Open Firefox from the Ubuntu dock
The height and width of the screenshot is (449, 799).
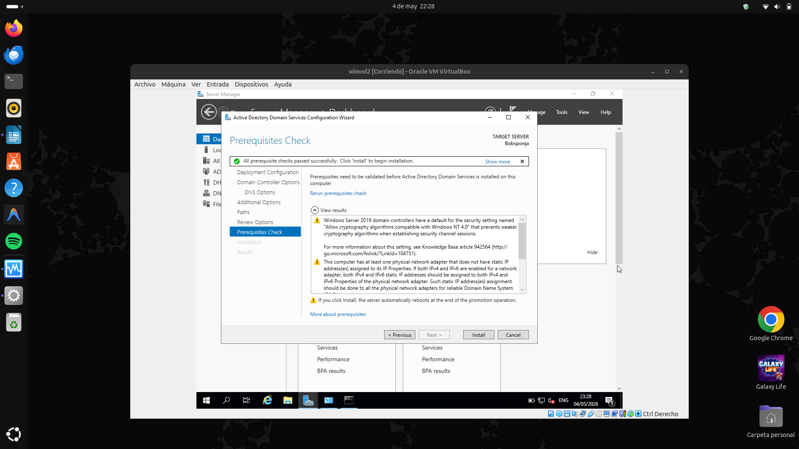coord(14,28)
